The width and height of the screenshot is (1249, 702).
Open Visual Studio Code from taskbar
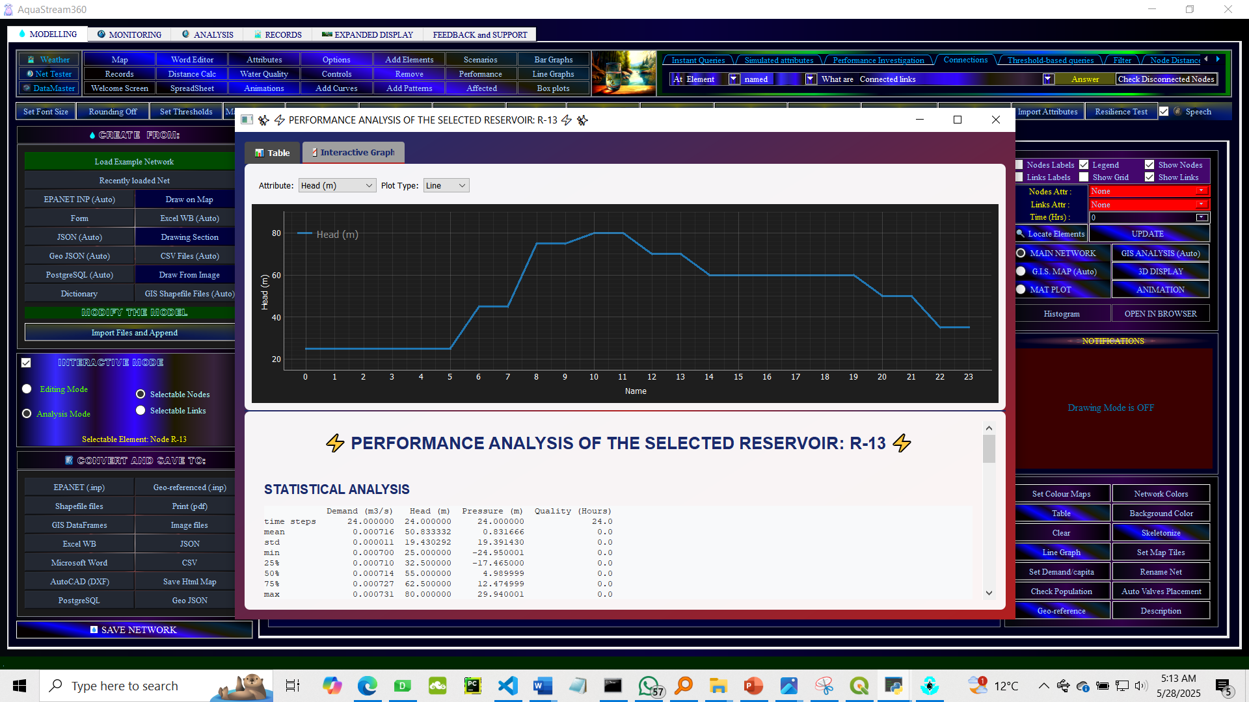507,686
